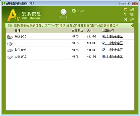Click NTFS in the C: drive row
The width and height of the screenshot is (140, 116).
point(75,36)
